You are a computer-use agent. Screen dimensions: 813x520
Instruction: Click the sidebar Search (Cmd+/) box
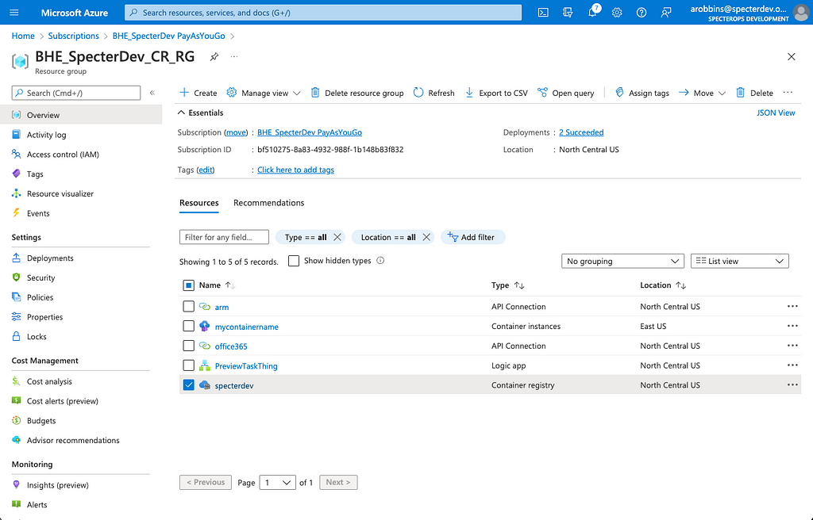point(76,93)
